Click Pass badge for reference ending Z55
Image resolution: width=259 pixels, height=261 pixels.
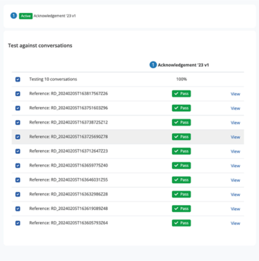182,180
